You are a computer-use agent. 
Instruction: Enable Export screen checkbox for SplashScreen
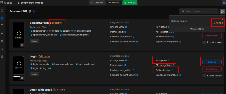tap(204, 42)
